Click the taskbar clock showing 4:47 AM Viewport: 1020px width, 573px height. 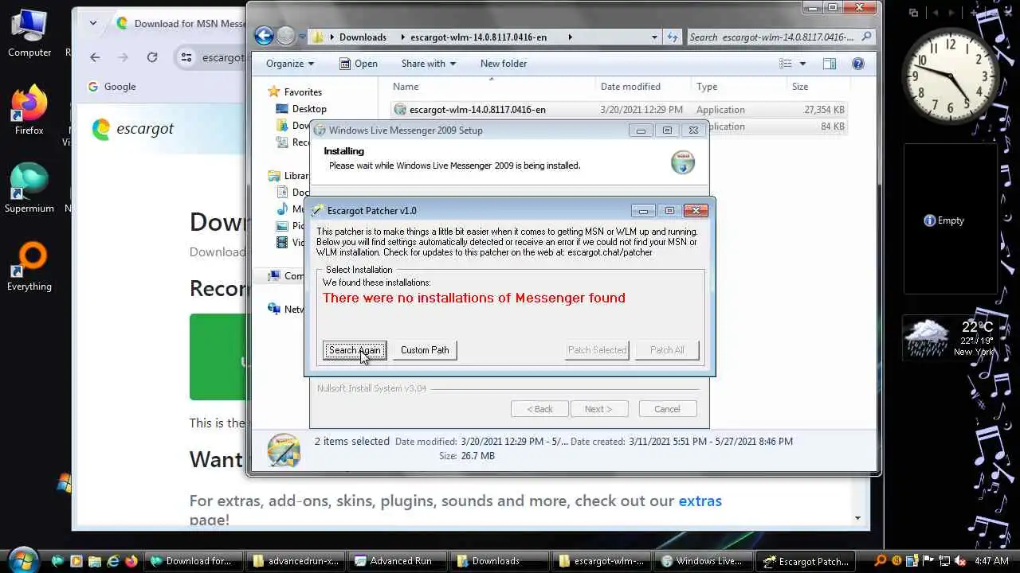pos(991,561)
